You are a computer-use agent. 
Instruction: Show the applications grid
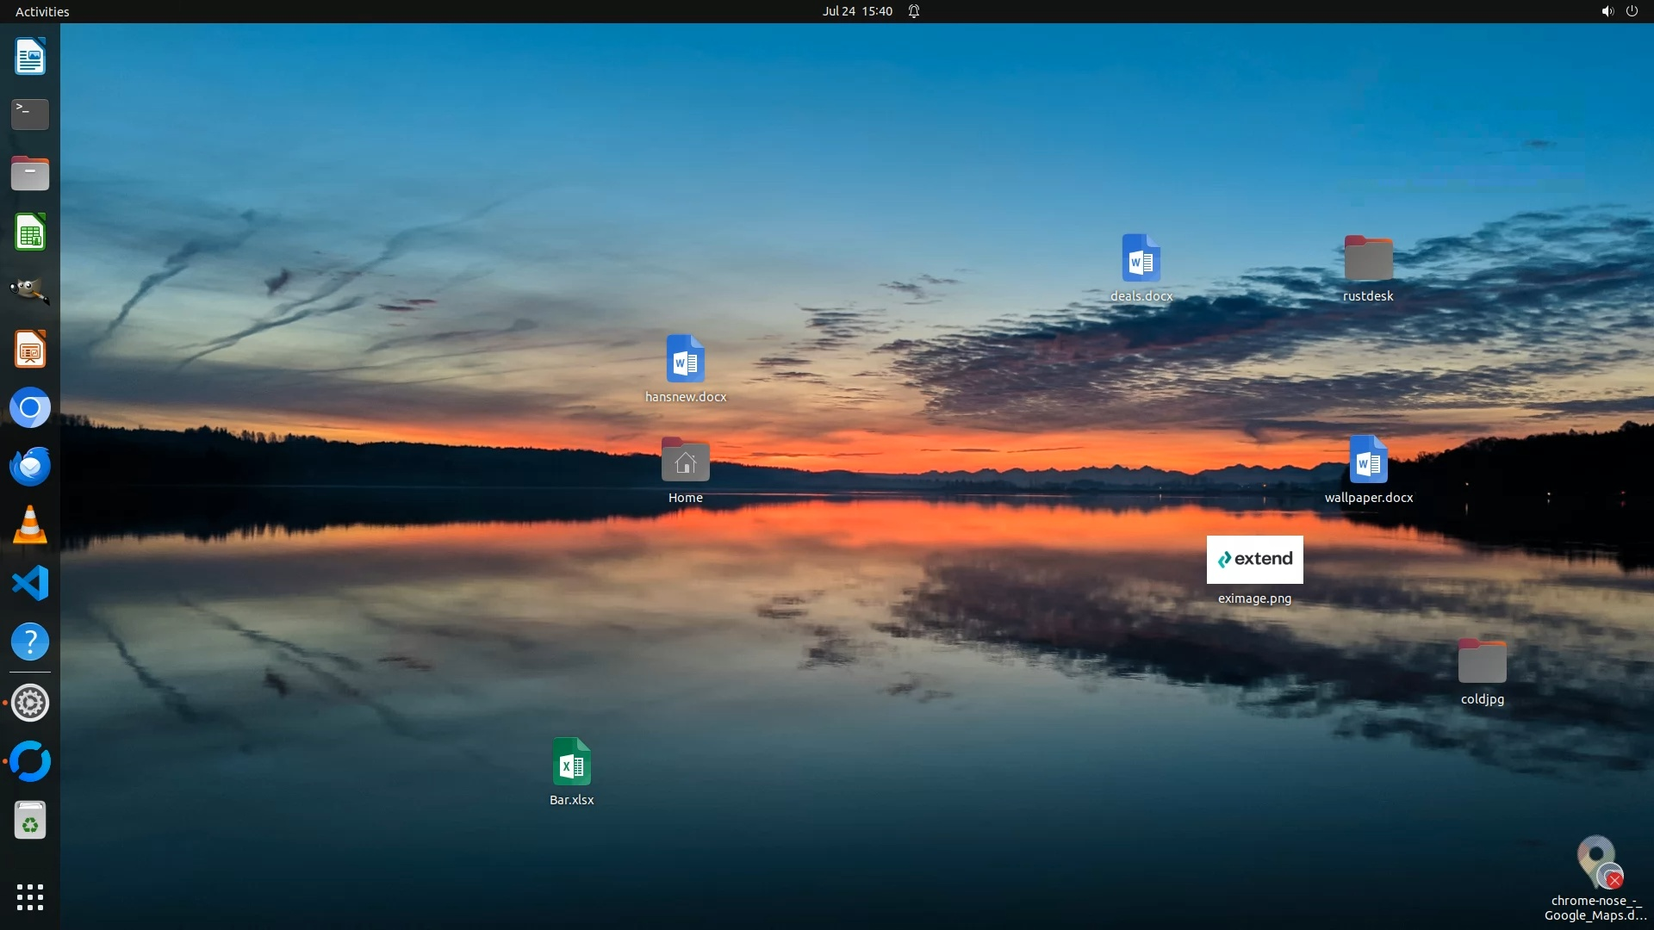(30, 897)
